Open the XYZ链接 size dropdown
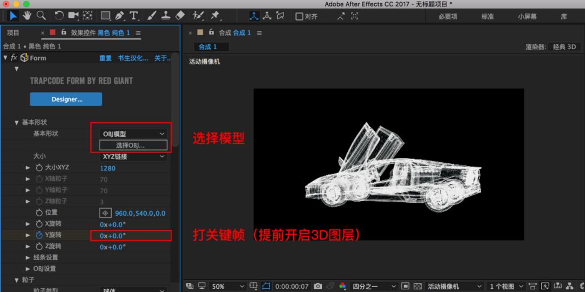 click(133, 156)
